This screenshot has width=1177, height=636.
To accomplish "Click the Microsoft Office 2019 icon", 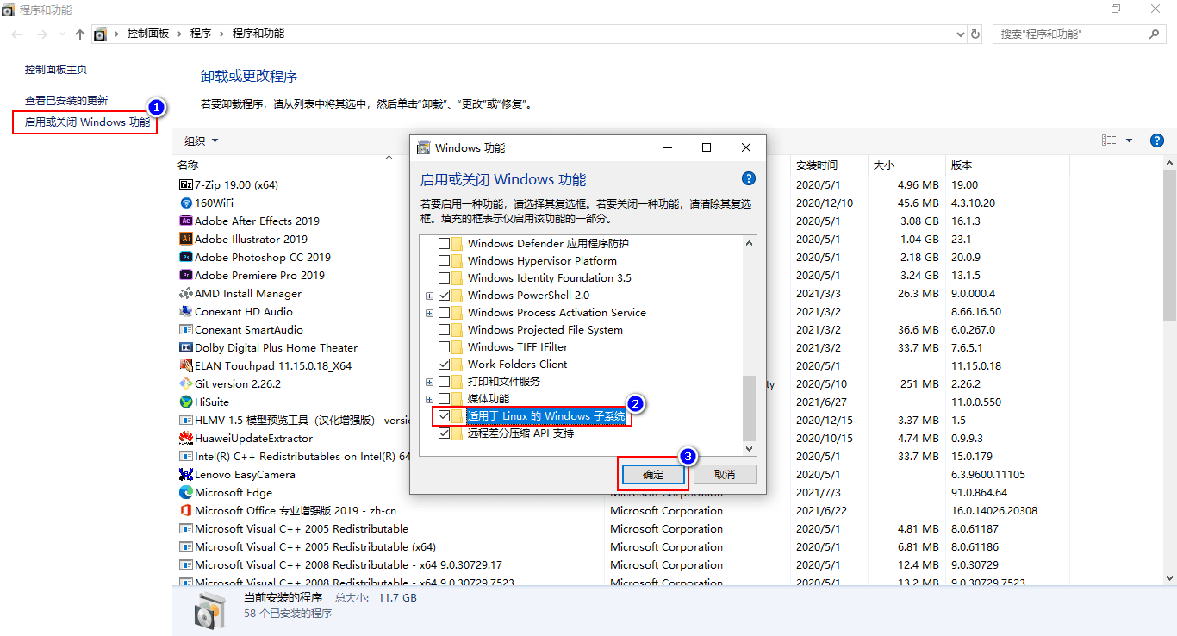I will coord(185,510).
